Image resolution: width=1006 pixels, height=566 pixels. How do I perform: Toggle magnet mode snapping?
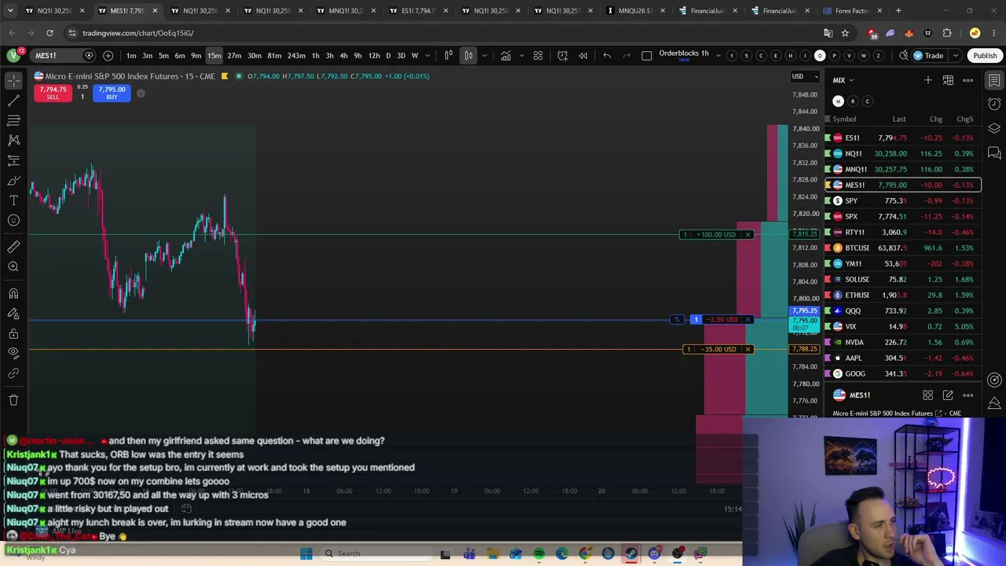13,293
